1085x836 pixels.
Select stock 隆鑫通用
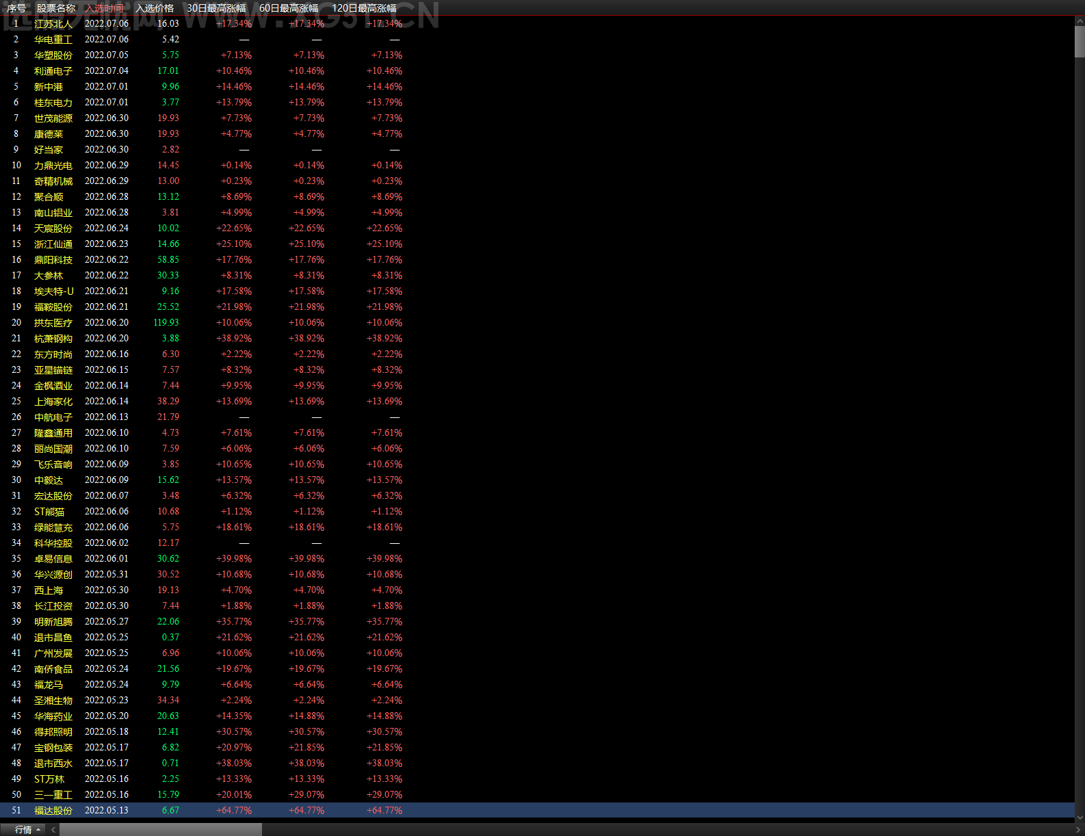53,433
